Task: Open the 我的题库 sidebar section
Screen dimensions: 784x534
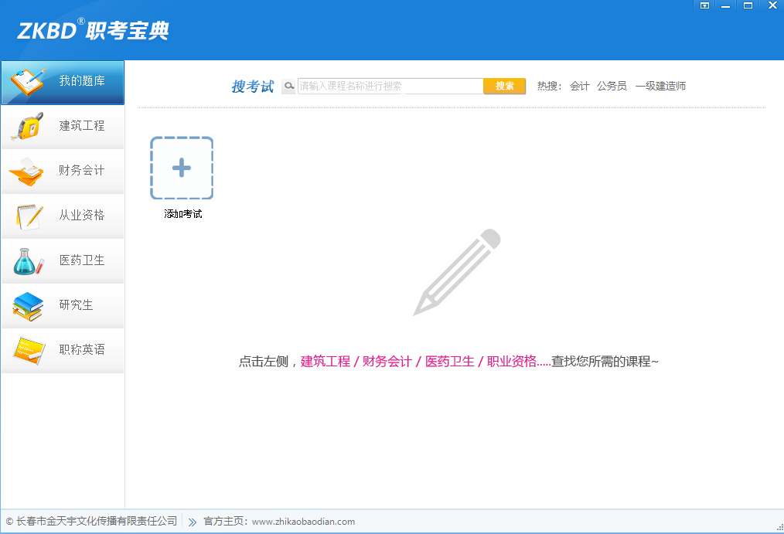Action: point(62,82)
